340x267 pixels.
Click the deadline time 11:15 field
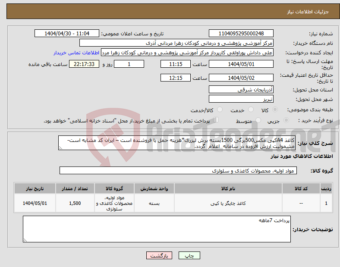click(x=176, y=64)
